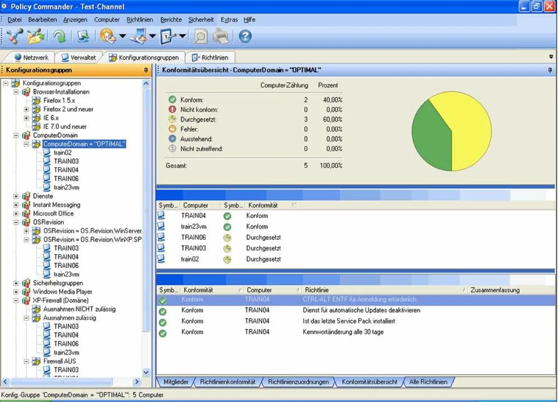This screenshot has width=558, height=402.
Task: Click the green refresh arrow icon
Action: coord(59,36)
